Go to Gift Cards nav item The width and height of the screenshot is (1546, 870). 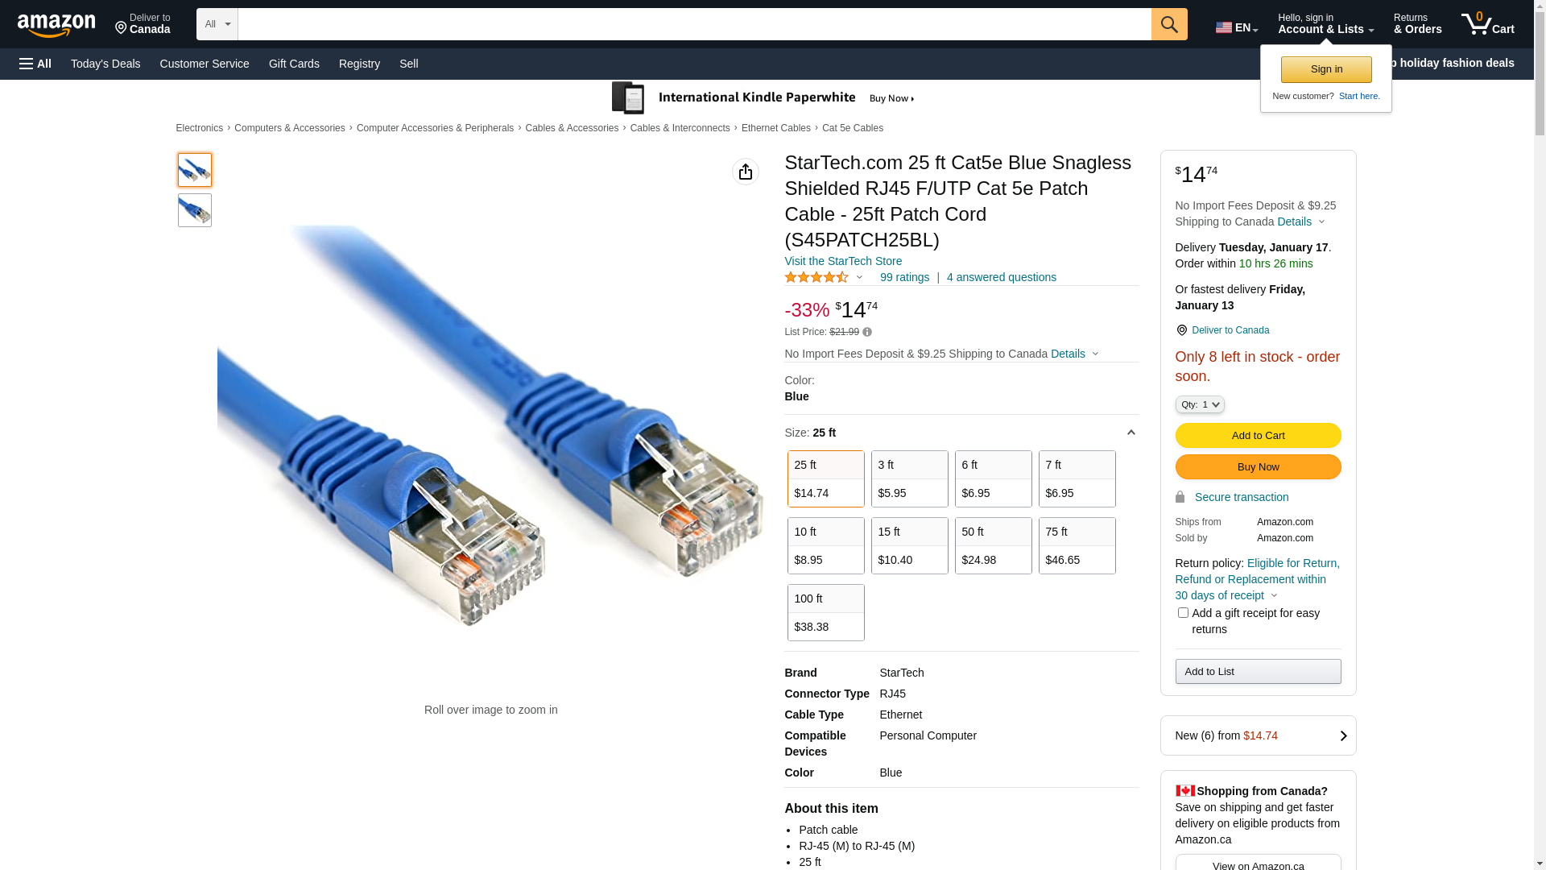(x=294, y=64)
